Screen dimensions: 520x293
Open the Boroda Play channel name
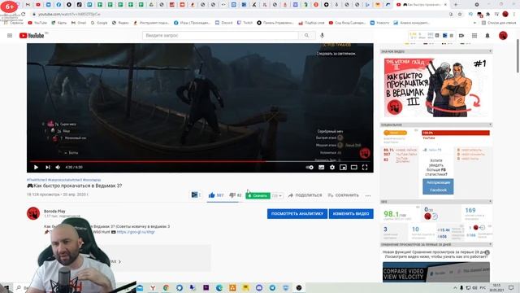click(54, 212)
